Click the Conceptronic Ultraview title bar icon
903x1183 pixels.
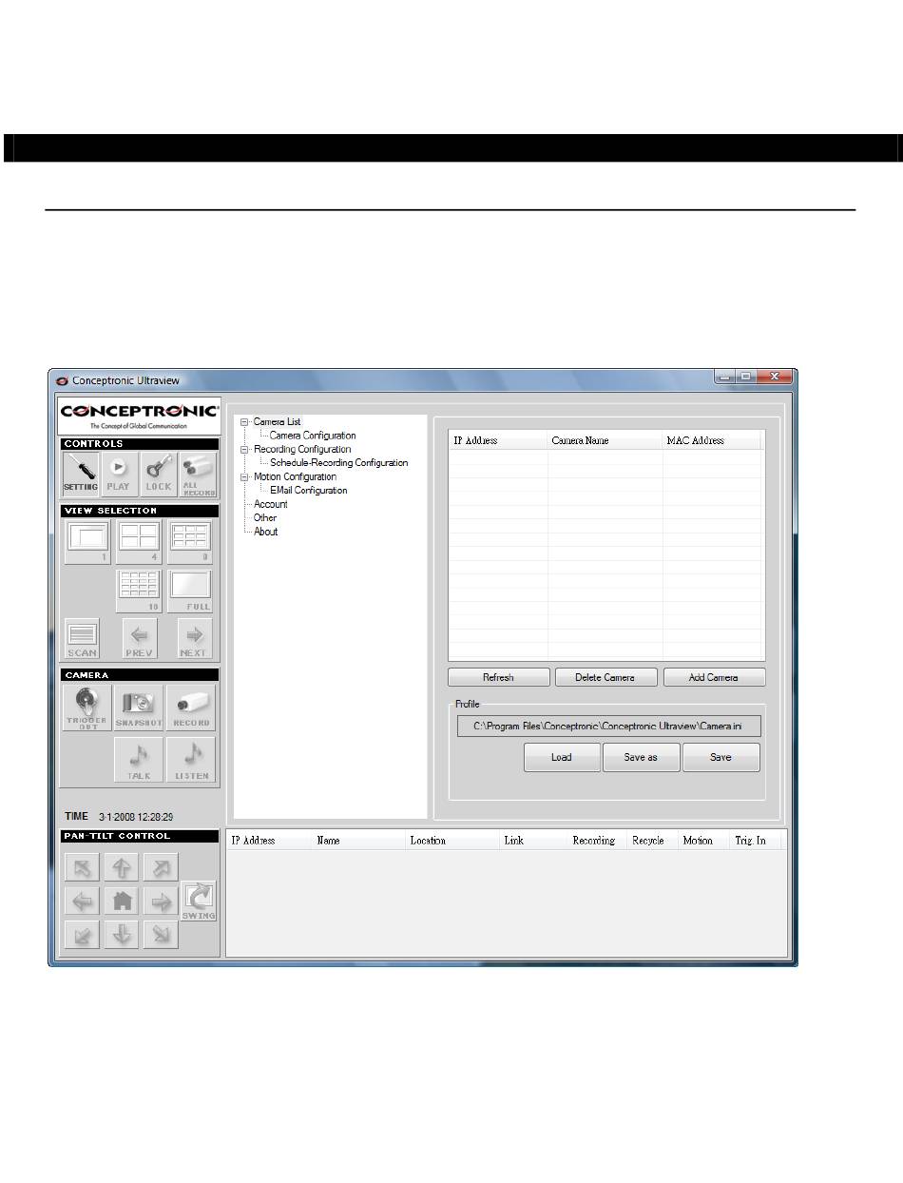tap(62, 380)
